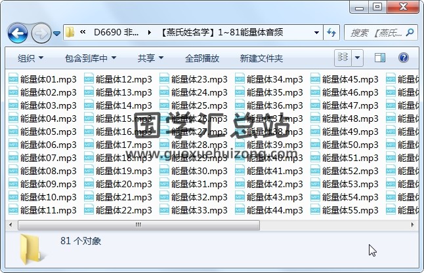The height and width of the screenshot is (273, 424).
Task: Click icon of 能量体45.mp3
Action: pyautogui.click(x=315, y=79)
